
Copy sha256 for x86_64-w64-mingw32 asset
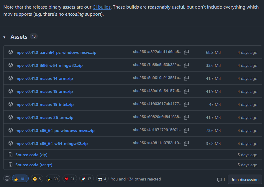[x=186, y=143]
